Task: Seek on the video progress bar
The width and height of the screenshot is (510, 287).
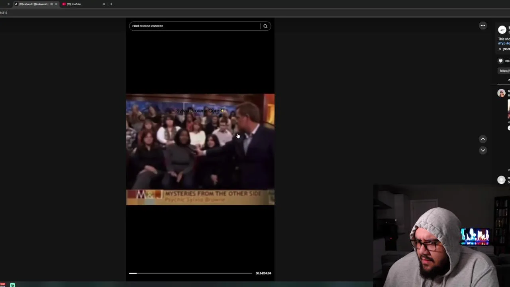Action: tap(190, 273)
